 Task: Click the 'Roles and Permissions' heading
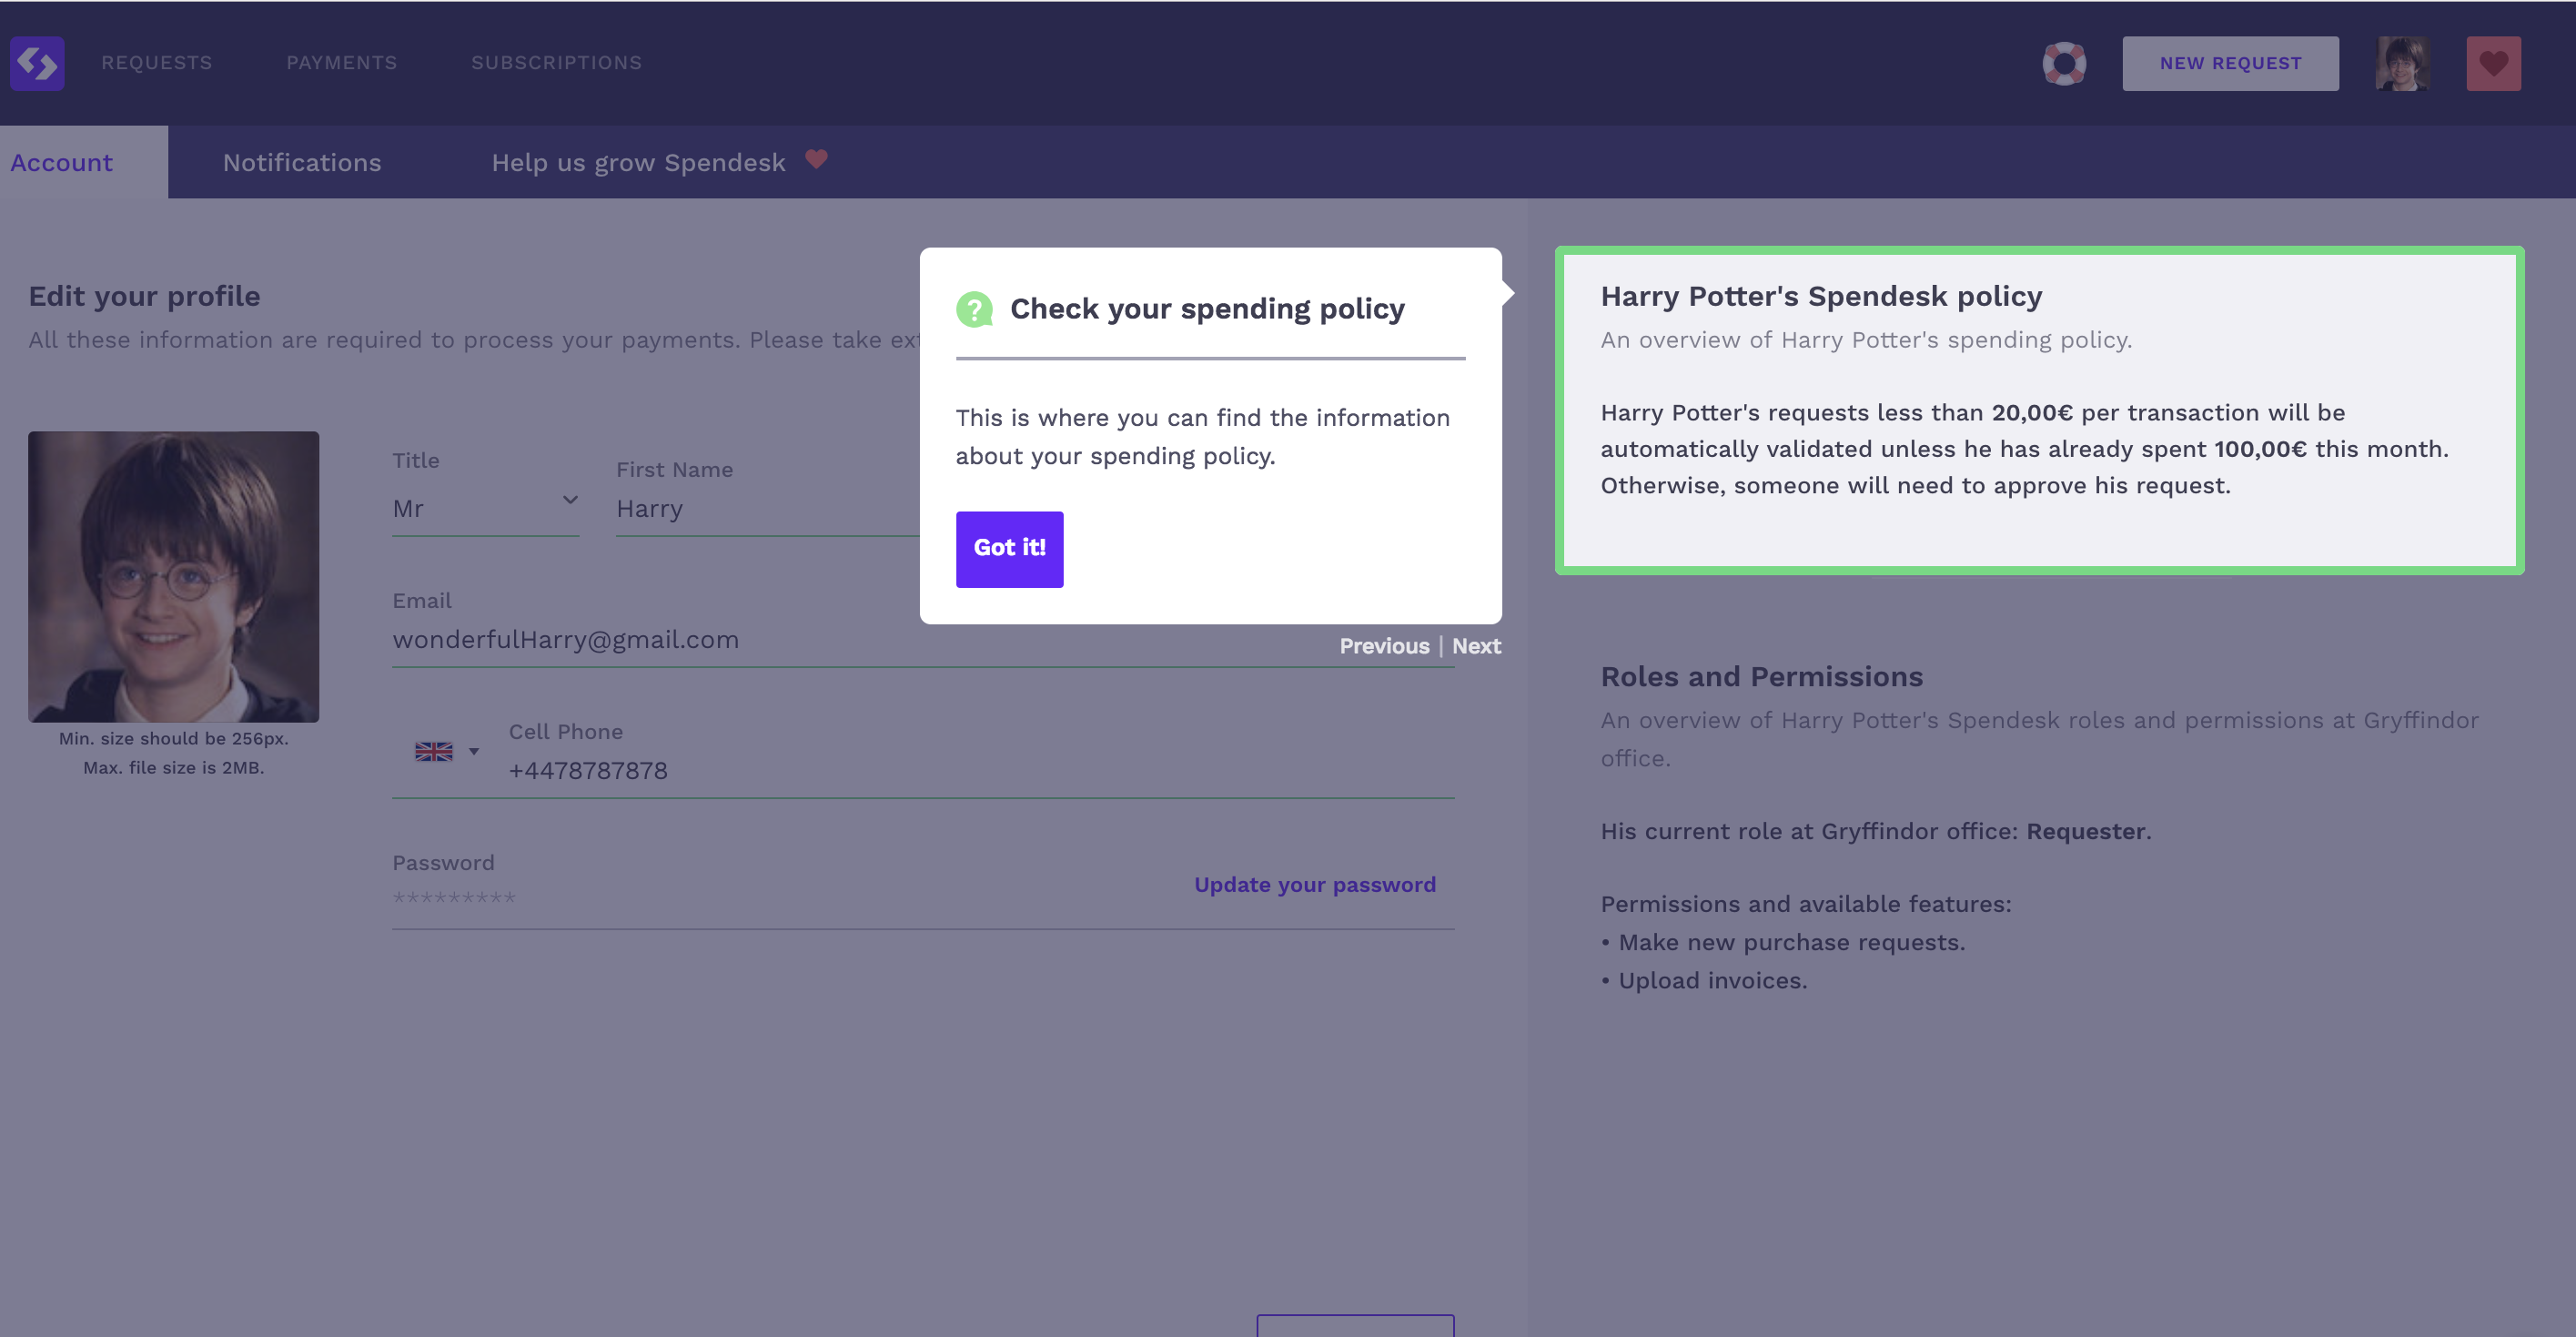pos(1761,677)
